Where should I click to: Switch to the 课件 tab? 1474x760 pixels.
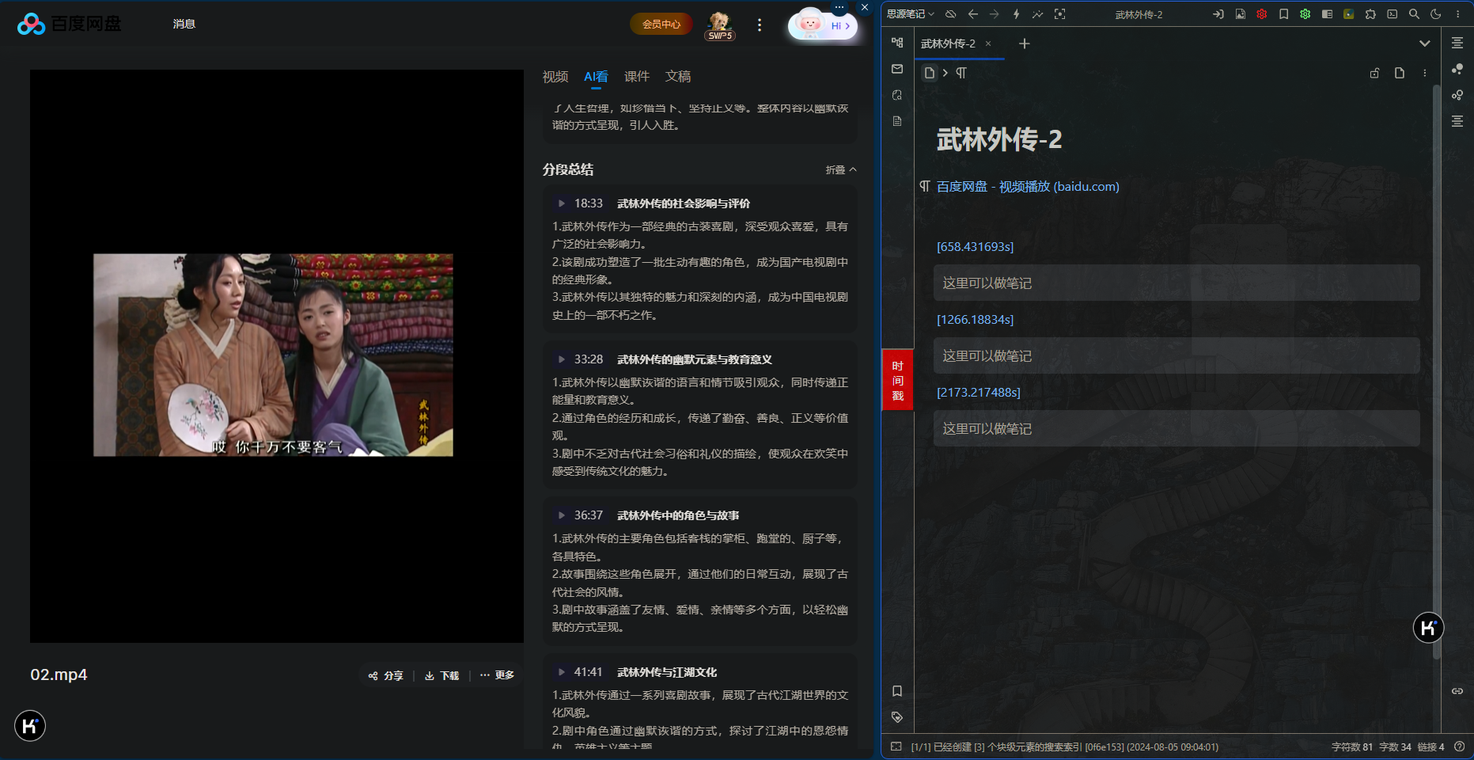[637, 77]
